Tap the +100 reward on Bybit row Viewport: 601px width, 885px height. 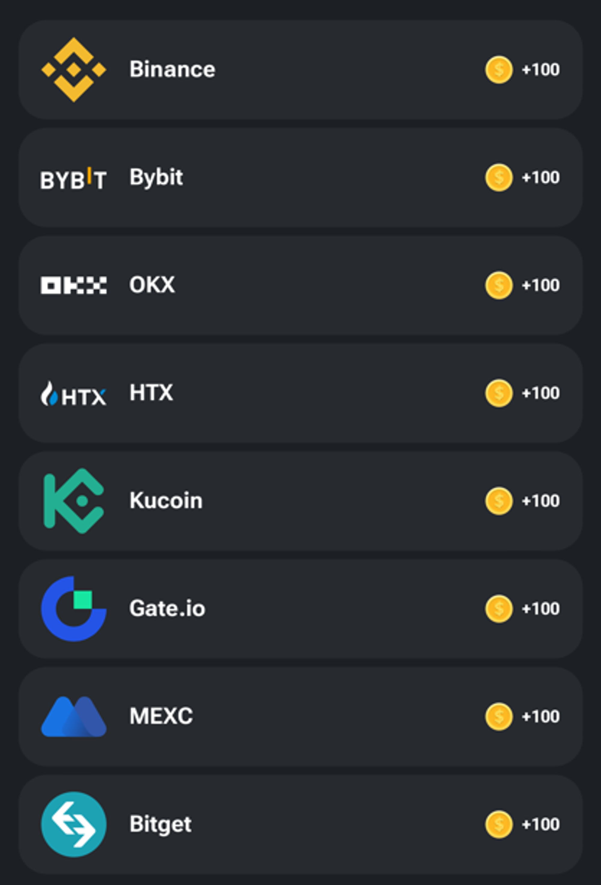point(541,177)
